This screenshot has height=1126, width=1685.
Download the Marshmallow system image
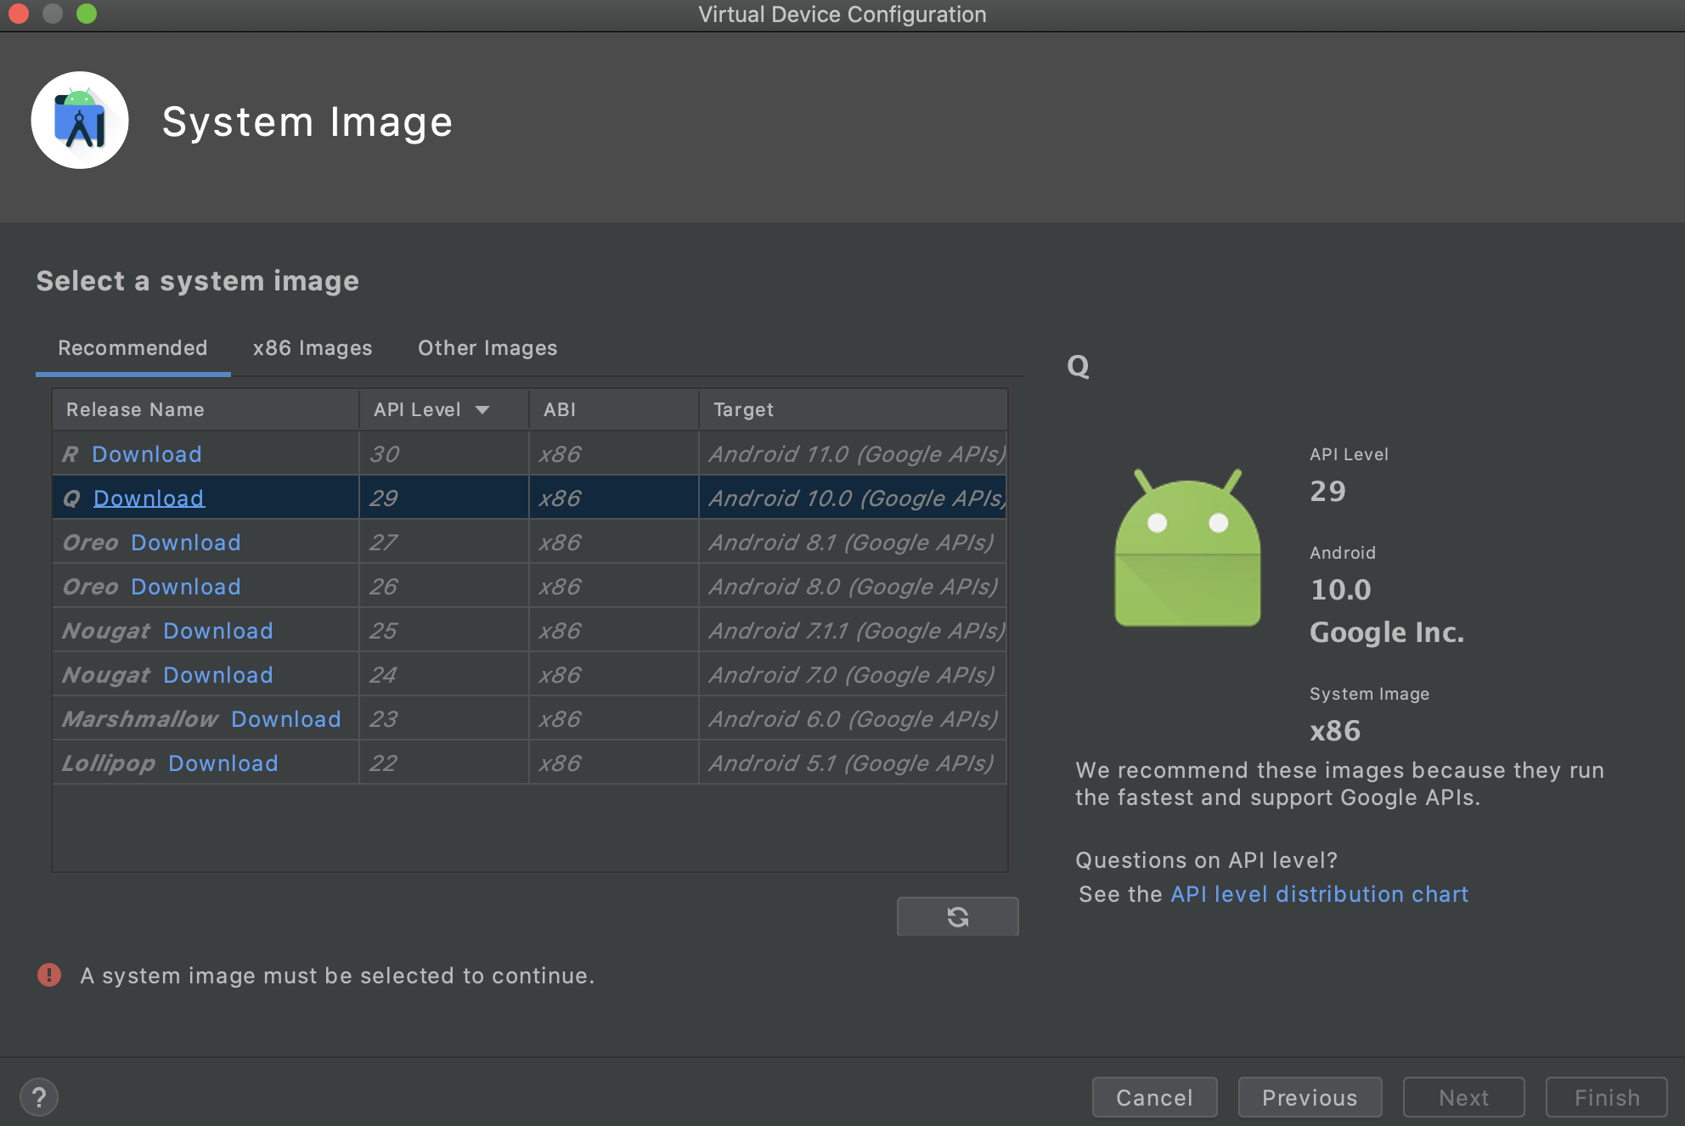pyautogui.click(x=286, y=719)
